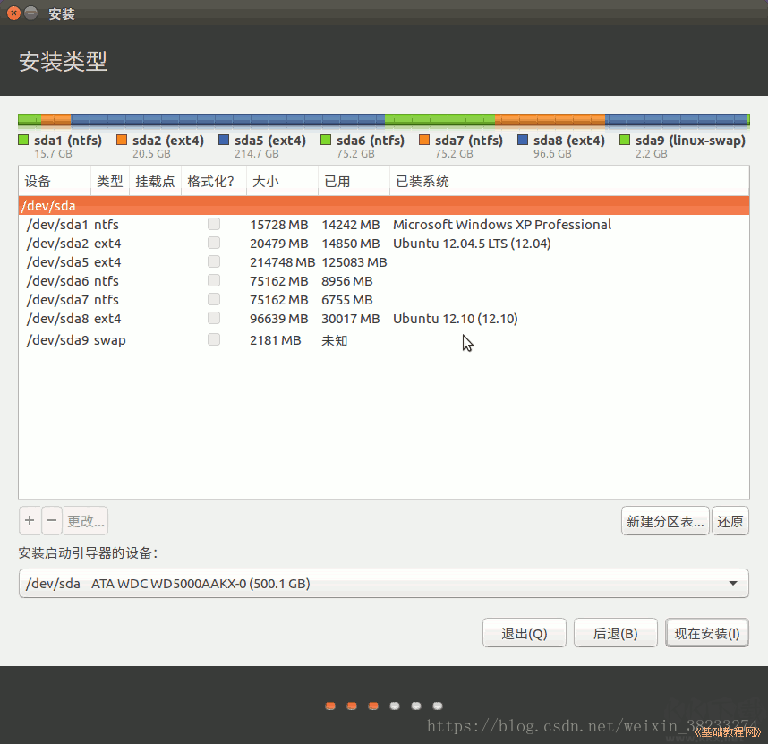Click the 现在安装 (Install Now) button
The image size is (768, 744).
click(x=706, y=631)
